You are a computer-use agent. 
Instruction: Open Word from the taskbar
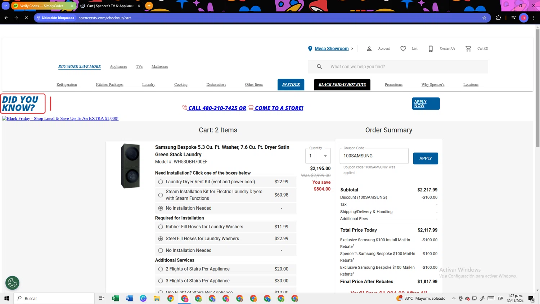pos(129,298)
